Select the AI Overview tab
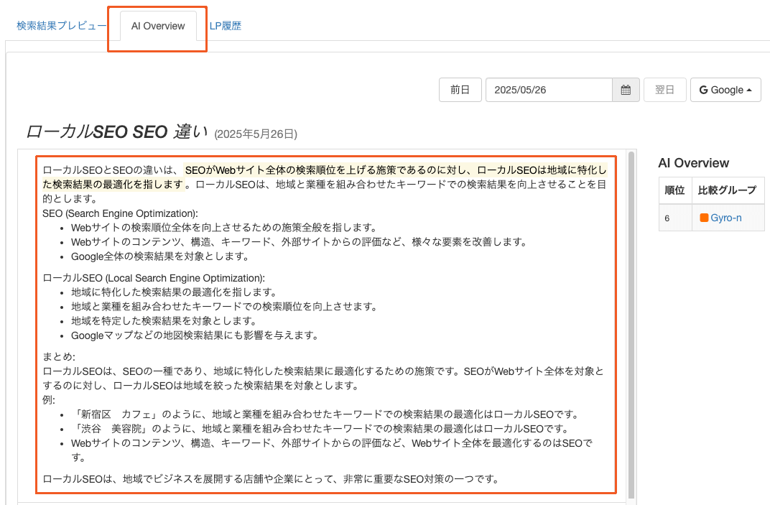The width and height of the screenshot is (770, 505). (158, 26)
